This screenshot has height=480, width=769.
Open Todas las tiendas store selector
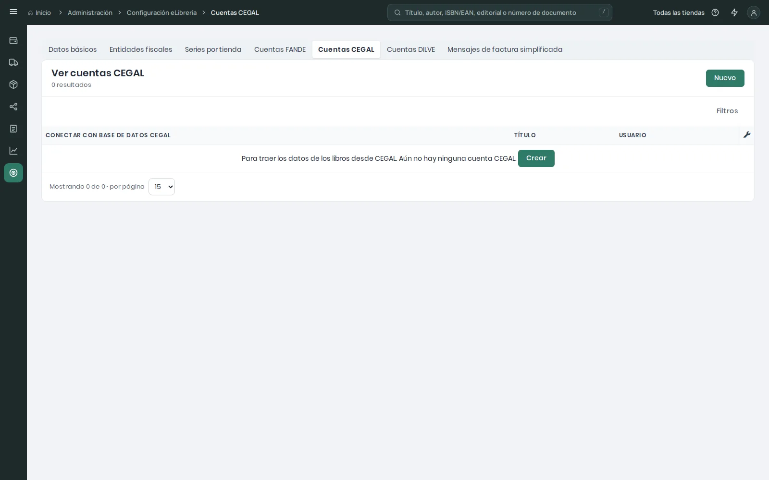(679, 12)
